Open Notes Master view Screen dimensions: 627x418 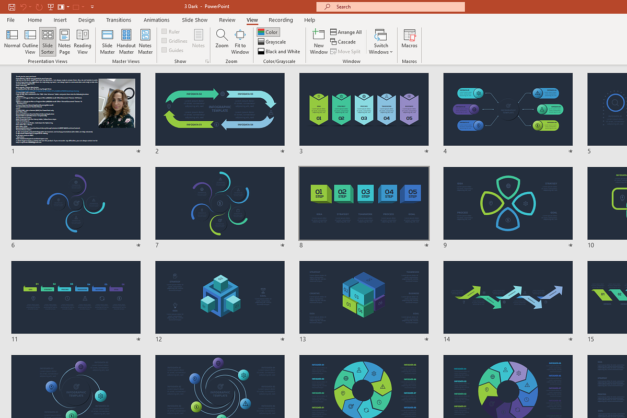tap(145, 42)
